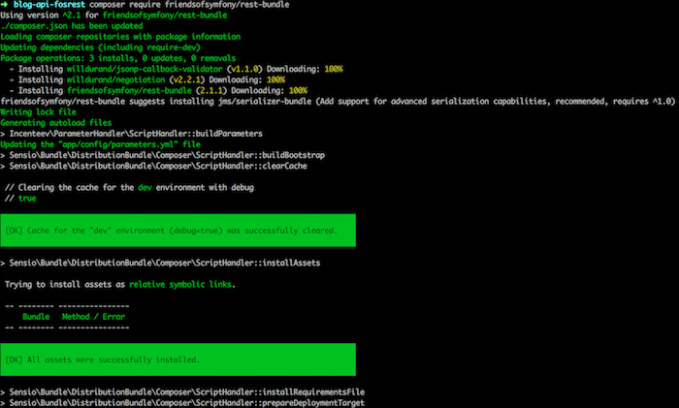
Task: Click the 'Incenteev\ParameterHandler\ScriptHandler::buildParameters' line
Action: (131, 134)
